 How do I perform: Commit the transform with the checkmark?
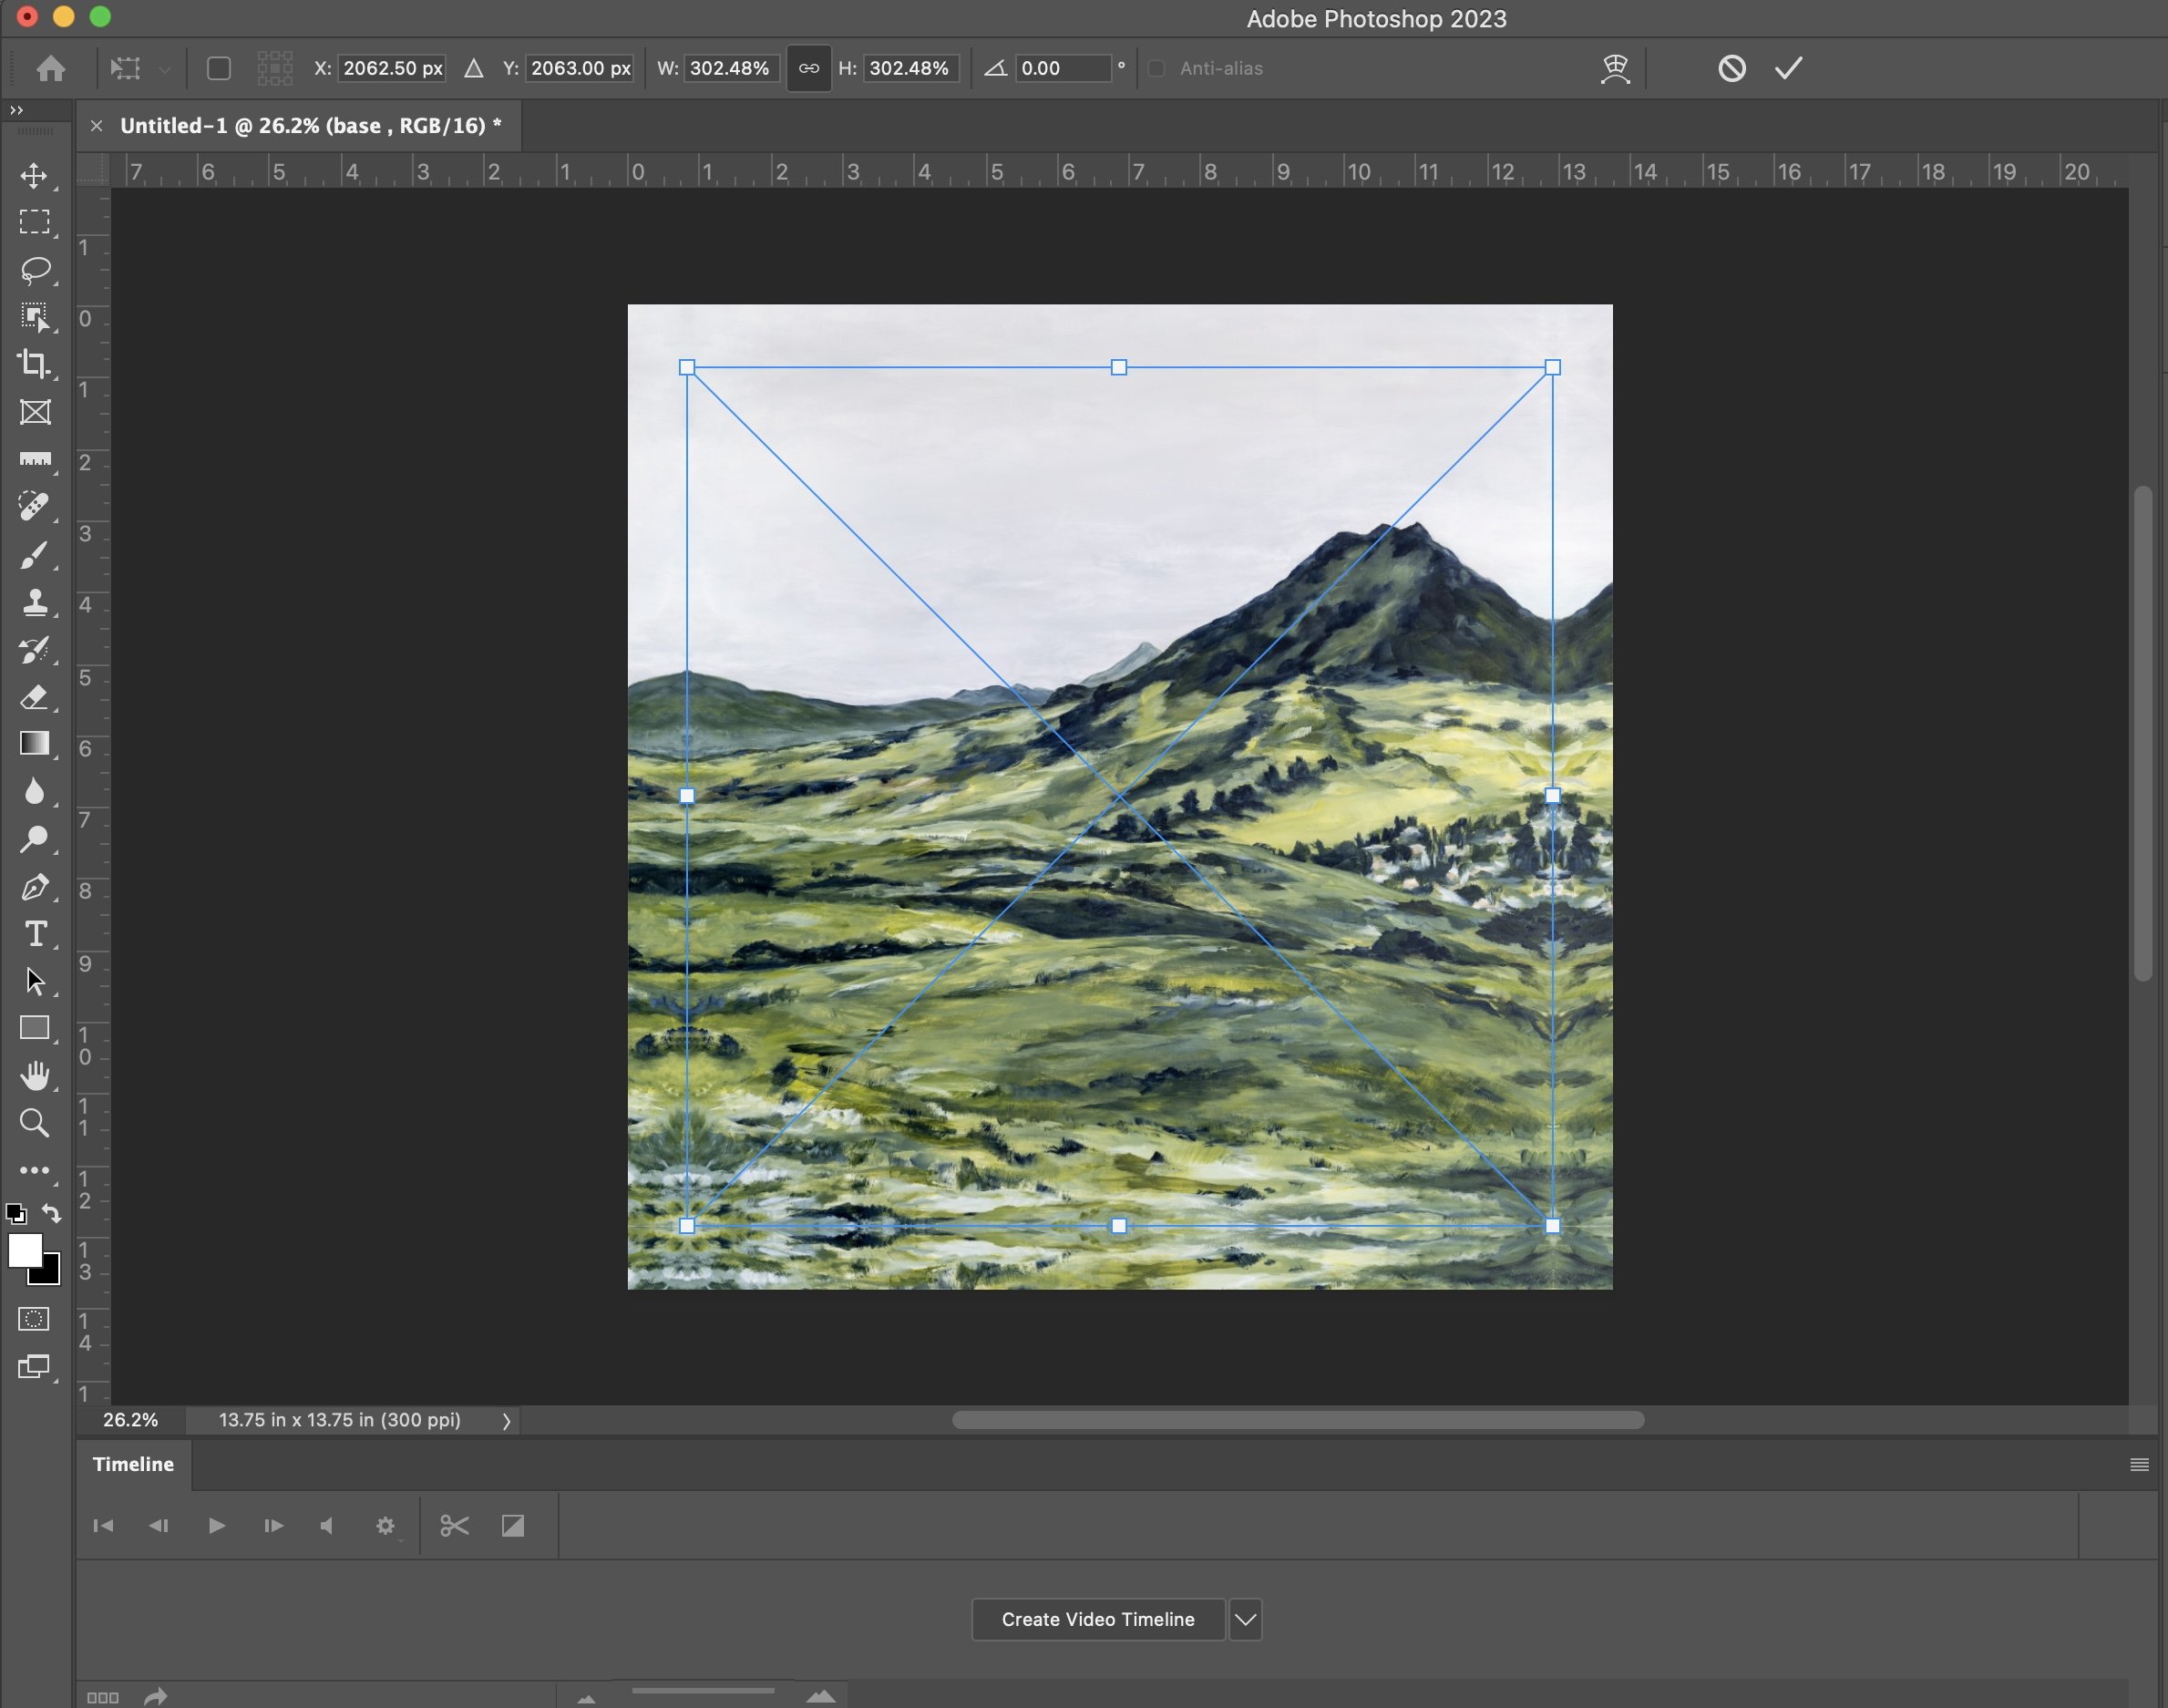pos(1789,68)
